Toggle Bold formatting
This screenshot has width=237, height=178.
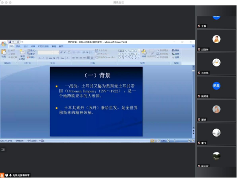click(x=40, y=58)
